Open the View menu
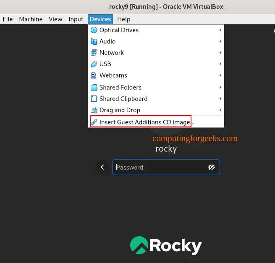This screenshot has height=263, width=275. pos(55,19)
